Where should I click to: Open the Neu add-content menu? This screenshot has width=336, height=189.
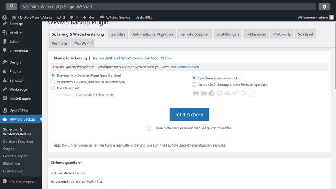click(89, 18)
